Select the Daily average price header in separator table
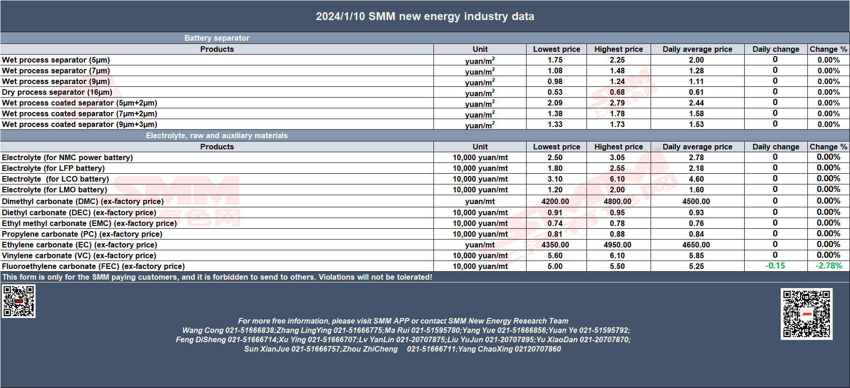Screen dimensions: 850x388 [x=697, y=49]
